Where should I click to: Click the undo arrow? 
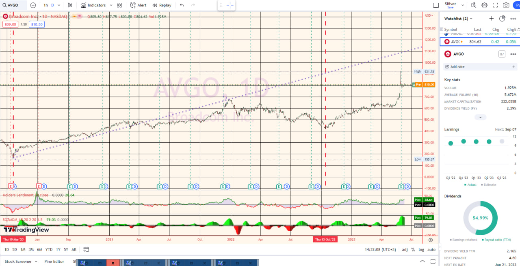click(x=182, y=5)
